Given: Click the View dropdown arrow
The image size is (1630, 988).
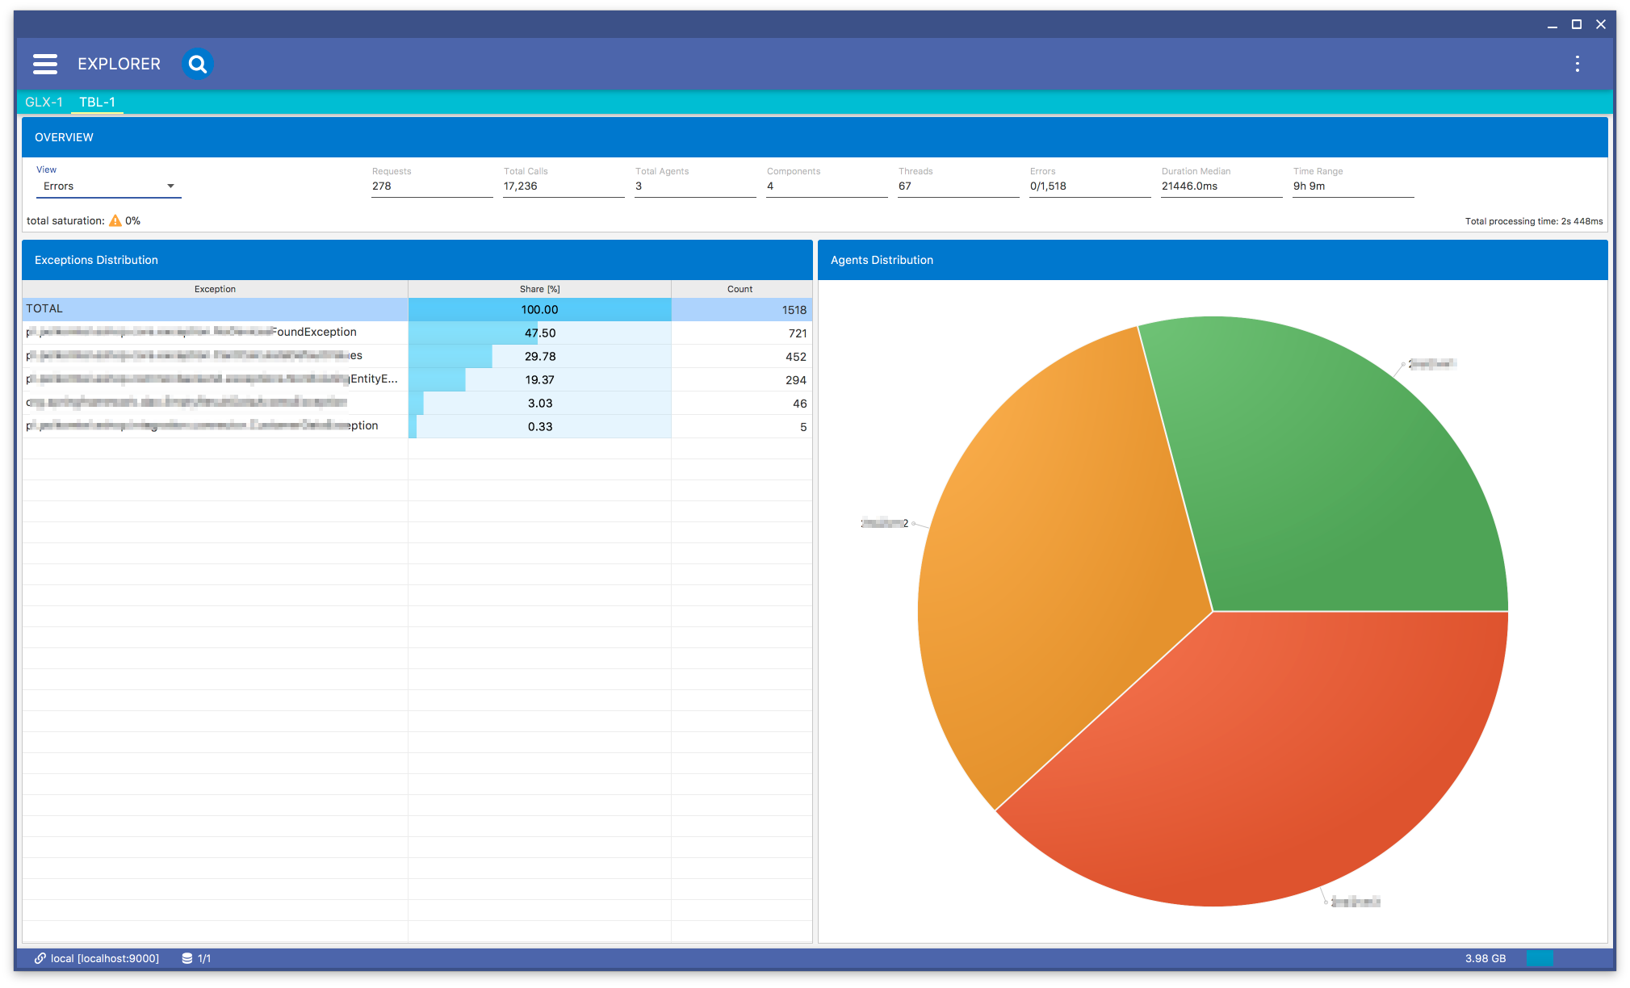Looking at the screenshot, I should pos(170,186).
